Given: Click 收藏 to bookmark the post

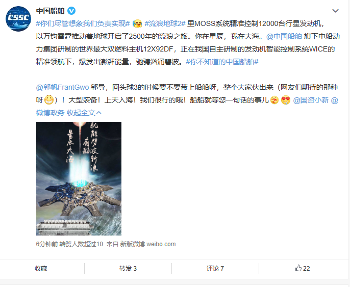Looking at the screenshot, I should (x=41, y=268).
